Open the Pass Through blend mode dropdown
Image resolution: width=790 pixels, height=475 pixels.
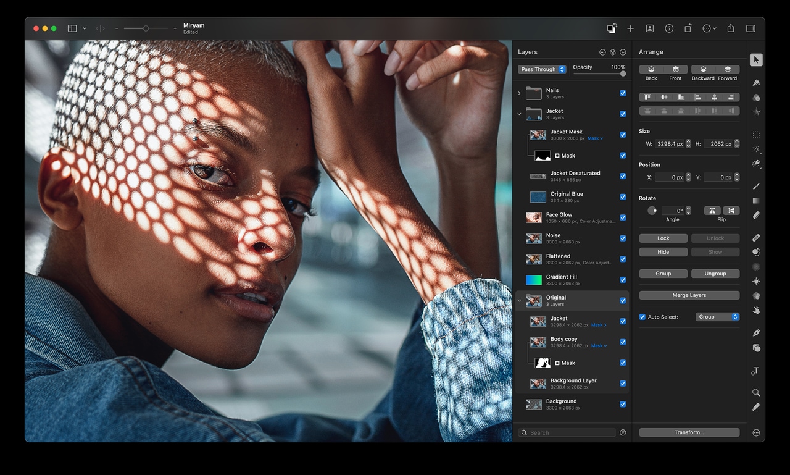542,69
